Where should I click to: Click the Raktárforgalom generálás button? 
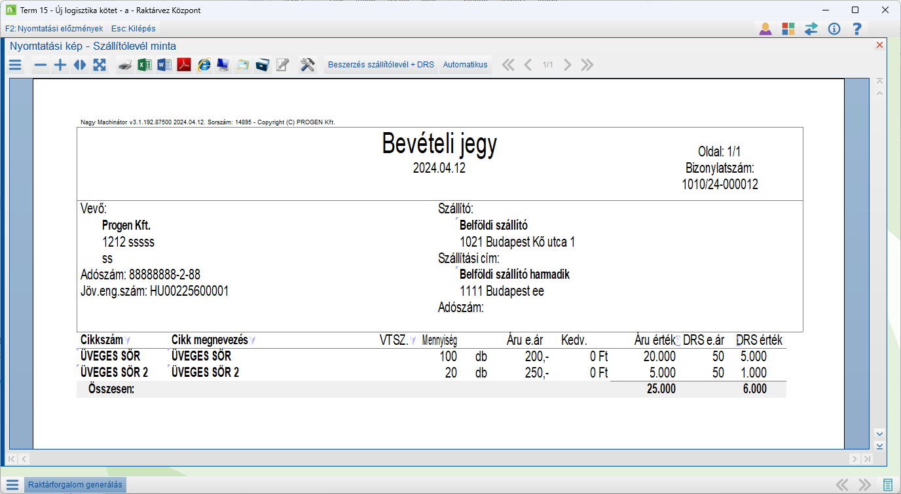click(75, 485)
